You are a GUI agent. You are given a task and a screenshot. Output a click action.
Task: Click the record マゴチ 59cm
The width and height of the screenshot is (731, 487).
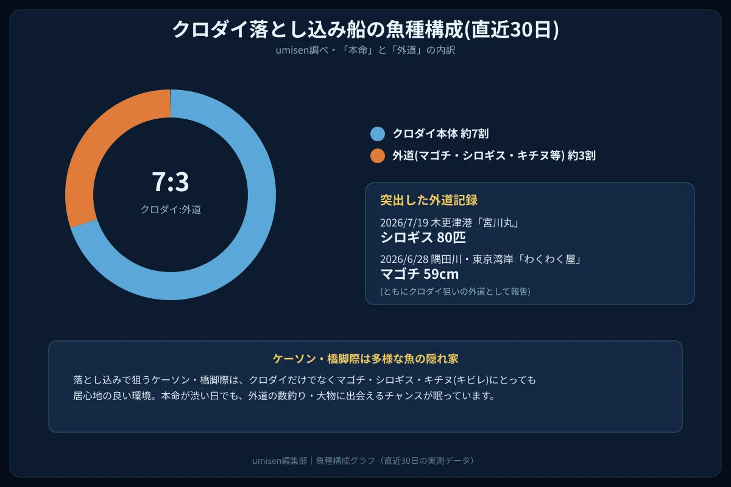(x=419, y=274)
